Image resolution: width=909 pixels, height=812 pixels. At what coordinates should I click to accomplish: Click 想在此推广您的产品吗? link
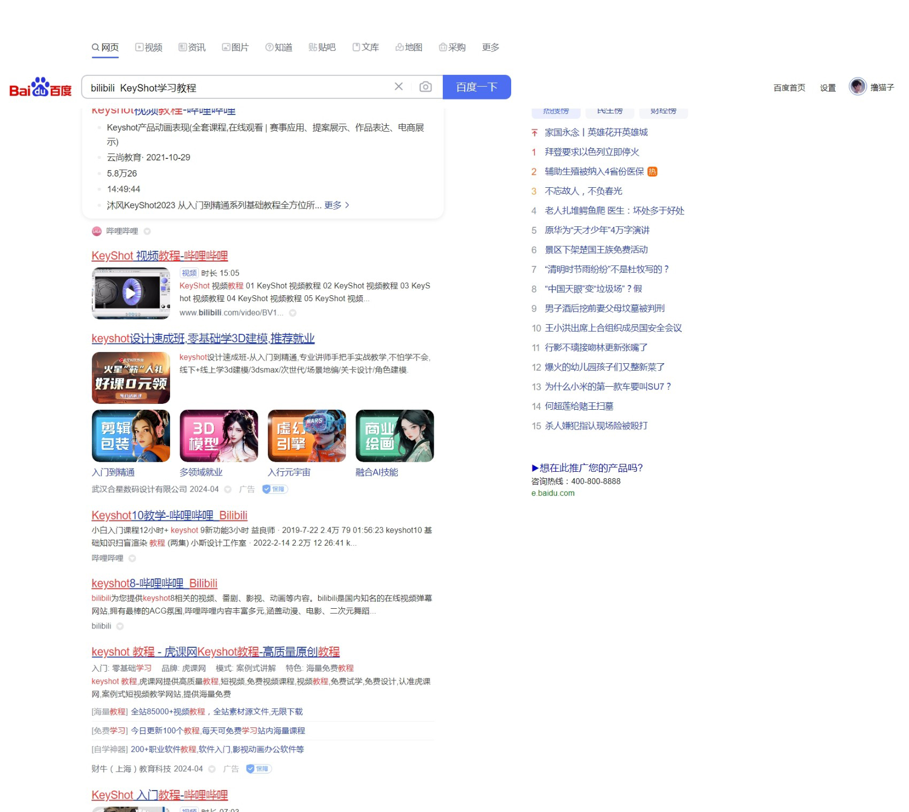coord(587,468)
